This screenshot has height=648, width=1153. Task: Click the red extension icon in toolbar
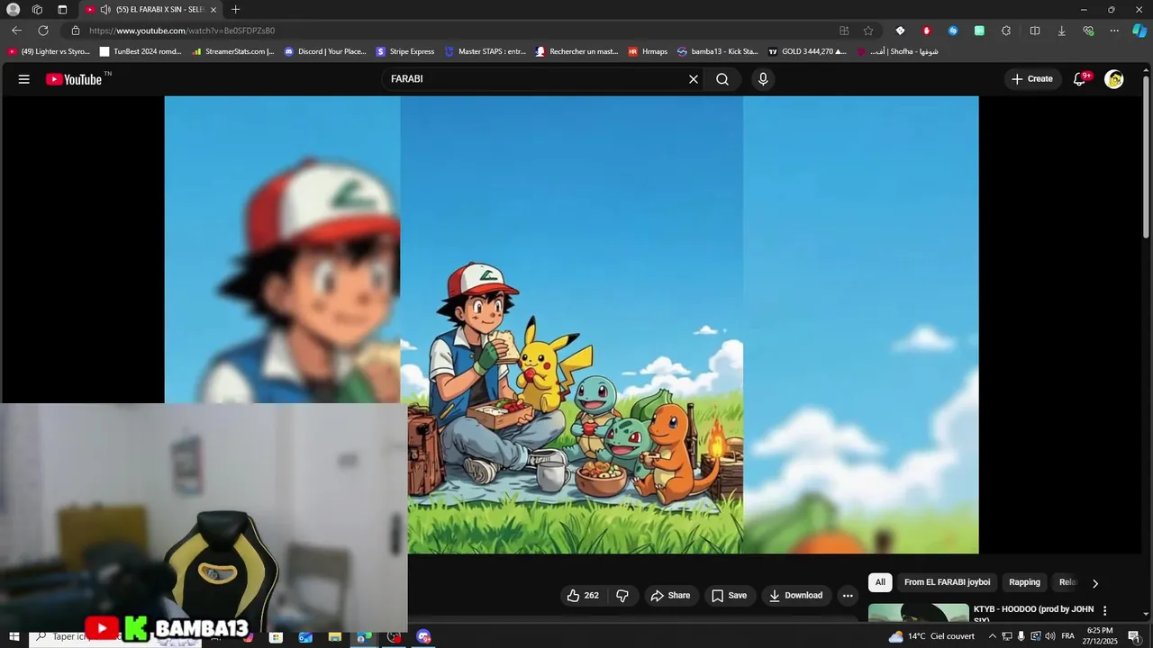click(x=926, y=31)
